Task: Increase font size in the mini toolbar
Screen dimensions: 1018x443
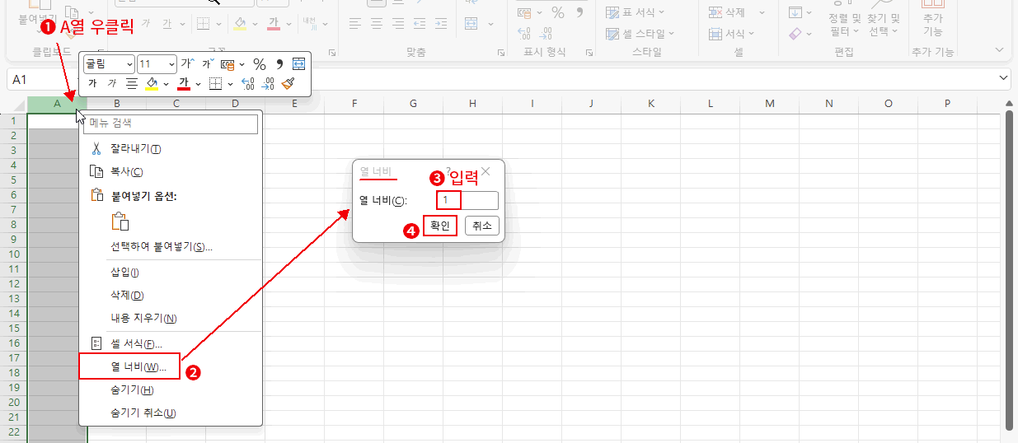Action: 187,64
